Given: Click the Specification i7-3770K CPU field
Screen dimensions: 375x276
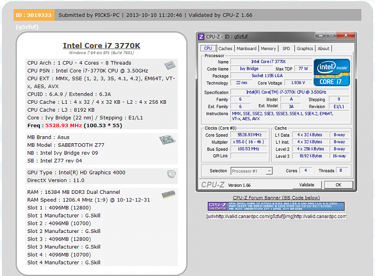Looking at the screenshot, I should pyautogui.click(x=290, y=92).
